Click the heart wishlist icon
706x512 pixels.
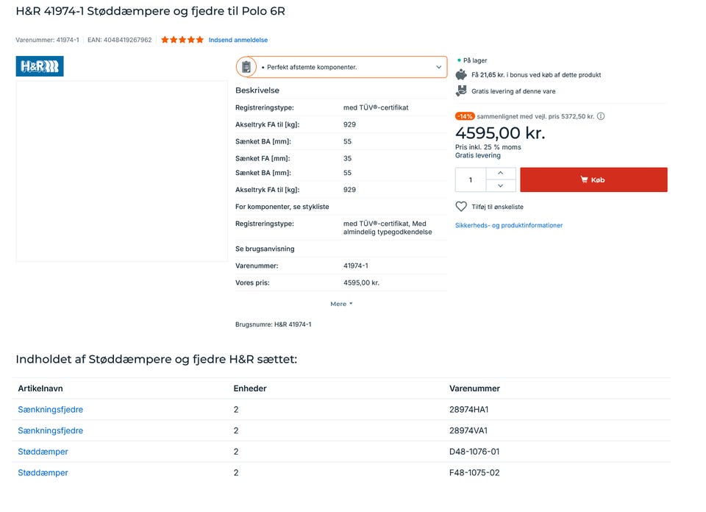(461, 207)
